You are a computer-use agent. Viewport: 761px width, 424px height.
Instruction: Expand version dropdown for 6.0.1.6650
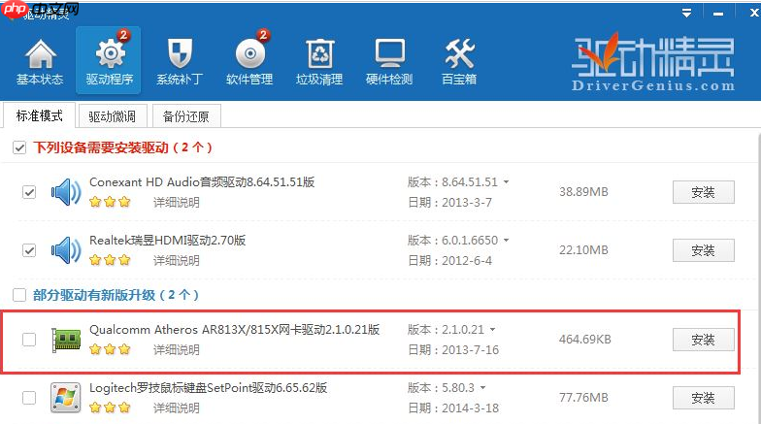tap(507, 241)
